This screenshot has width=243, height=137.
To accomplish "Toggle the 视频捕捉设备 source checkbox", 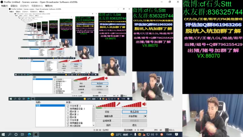I will pyautogui.click(x=68, y=123).
